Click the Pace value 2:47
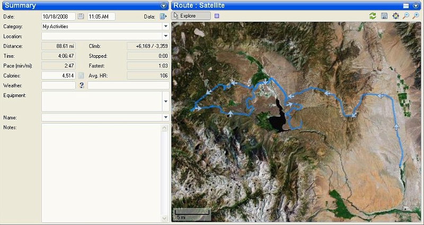 [58, 66]
